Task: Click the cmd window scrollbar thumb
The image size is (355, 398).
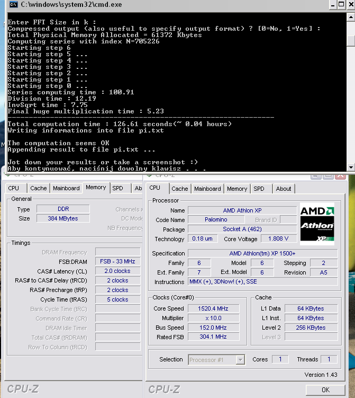Action: click(x=351, y=41)
